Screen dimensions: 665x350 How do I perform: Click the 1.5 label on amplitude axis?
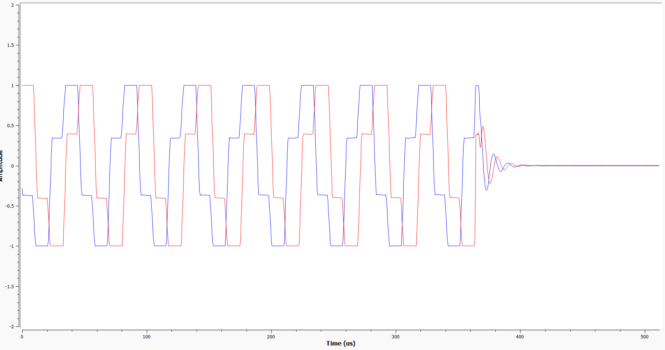10,45
